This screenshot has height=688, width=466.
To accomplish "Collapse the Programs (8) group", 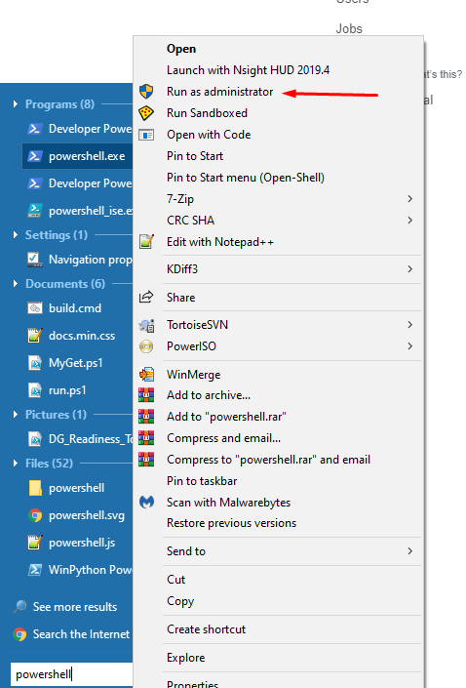I will click(16, 104).
